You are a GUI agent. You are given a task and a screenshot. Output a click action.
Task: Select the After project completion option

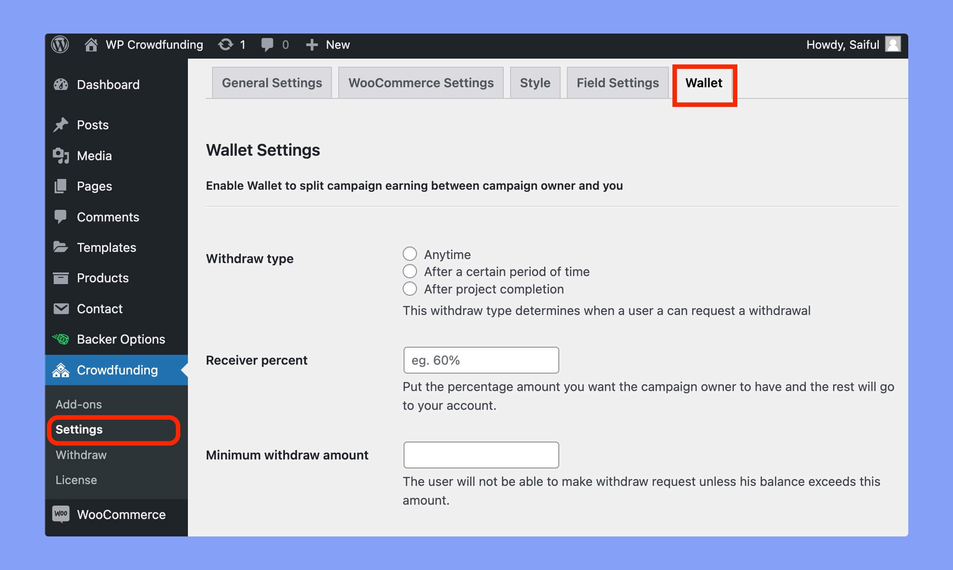410,289
